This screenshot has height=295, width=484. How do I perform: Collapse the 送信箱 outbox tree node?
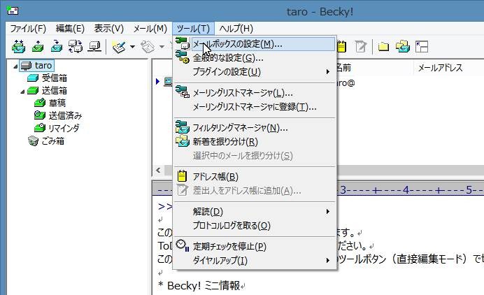point(22,91)
